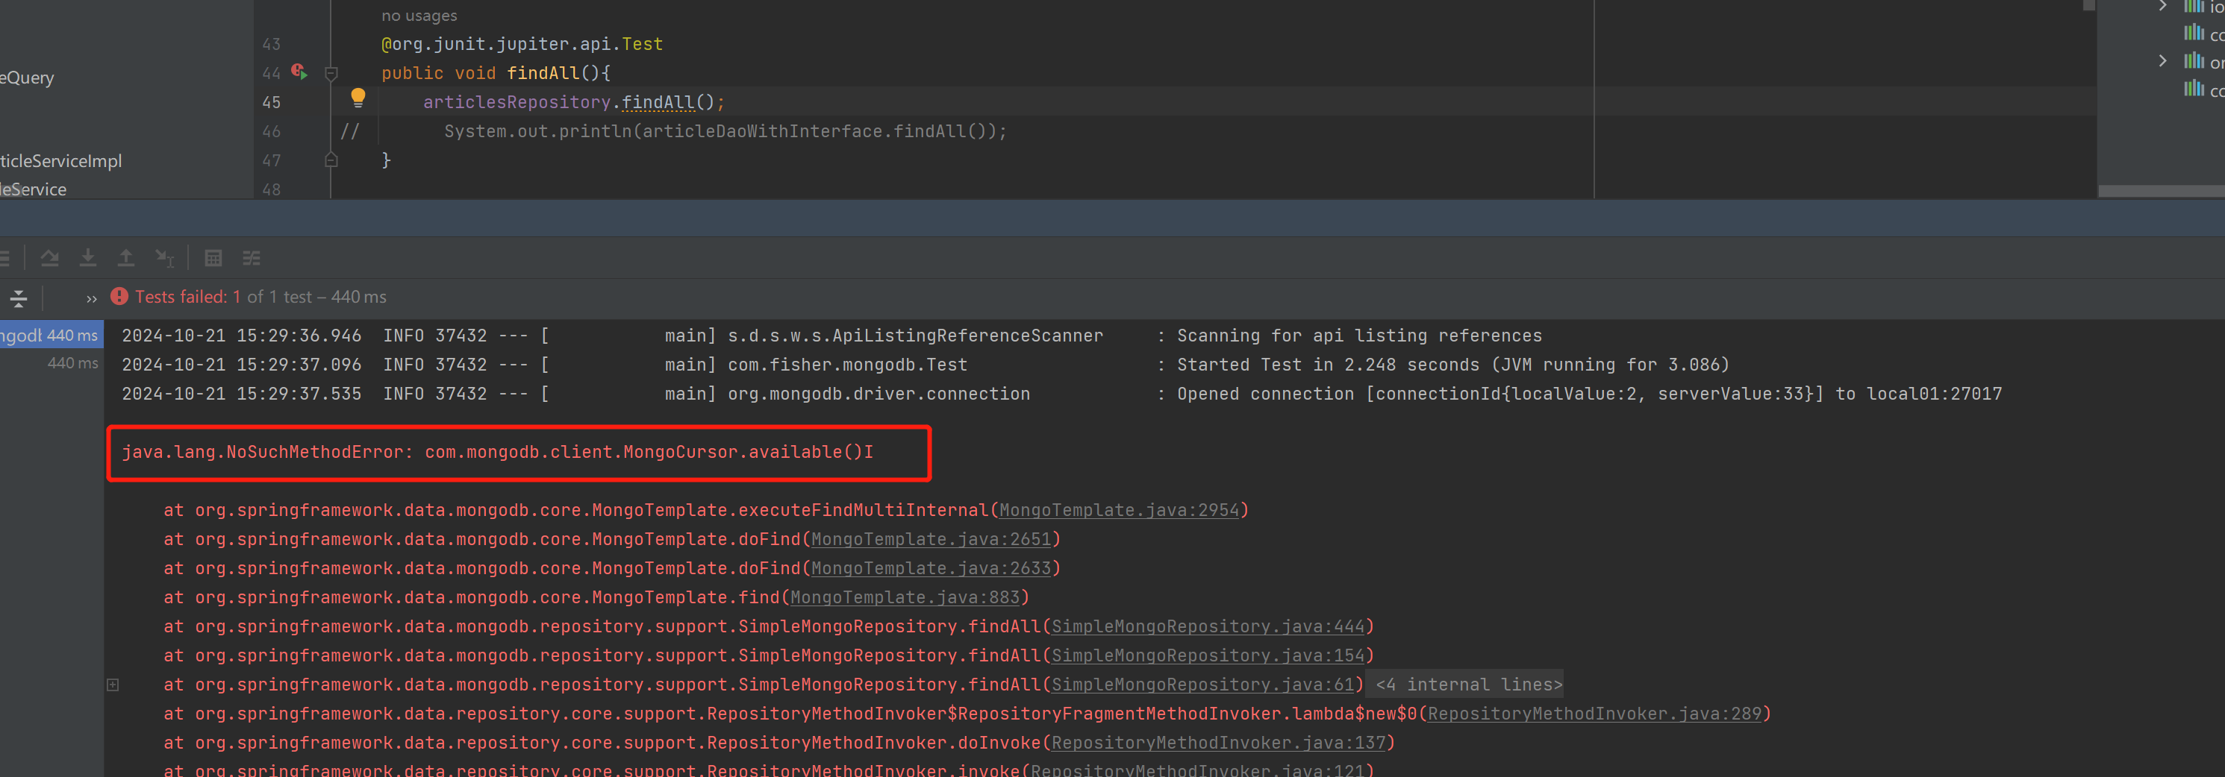Select the 'eQuery' item in project tree
Image resolution: width=2225 pixels, height=777 pixels.
tap(27, 78)
